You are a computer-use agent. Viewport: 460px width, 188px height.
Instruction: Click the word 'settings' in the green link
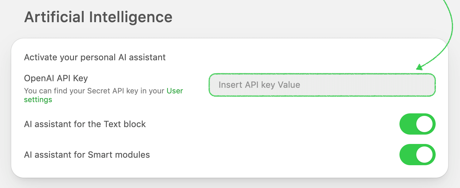(38, 100)
